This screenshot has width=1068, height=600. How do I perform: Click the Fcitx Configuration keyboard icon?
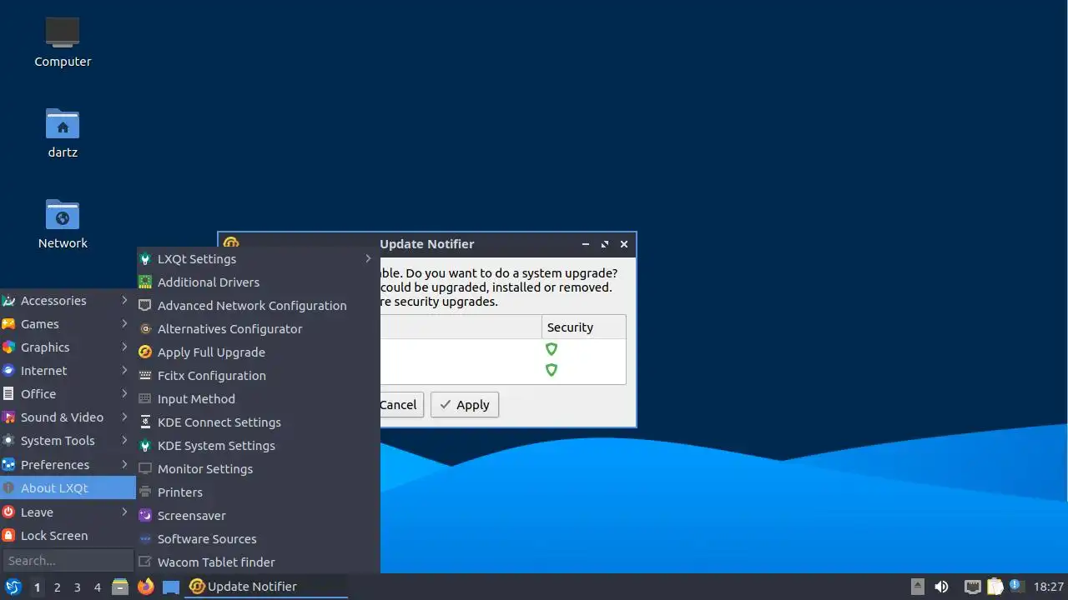tap(145, 376)
